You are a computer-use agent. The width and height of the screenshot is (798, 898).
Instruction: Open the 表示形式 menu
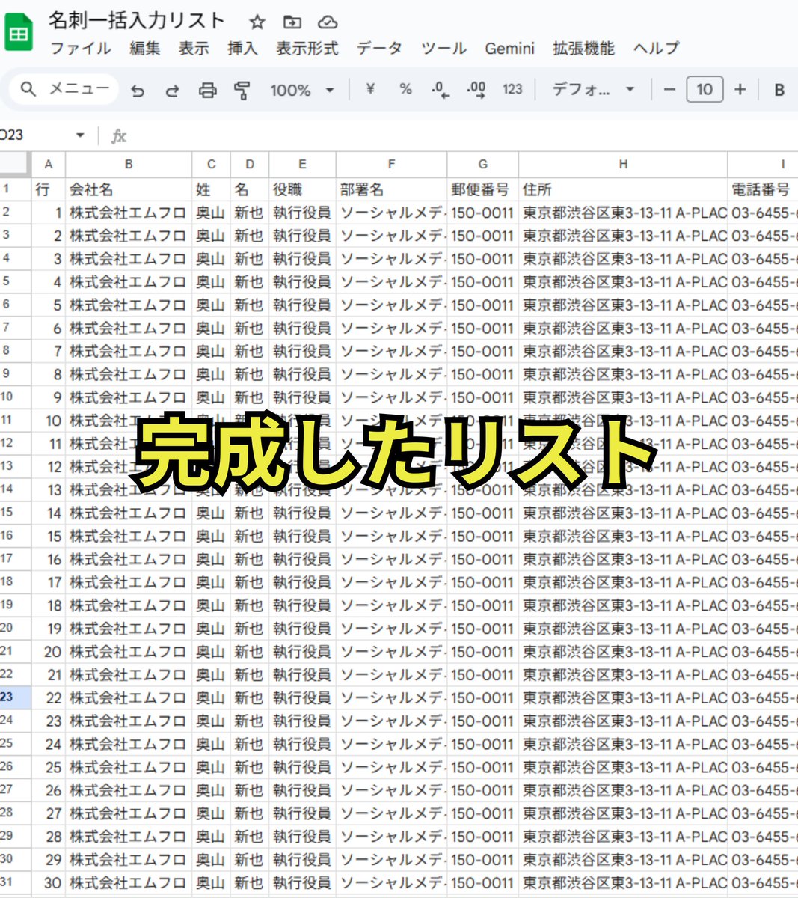(x=307, y=49)
